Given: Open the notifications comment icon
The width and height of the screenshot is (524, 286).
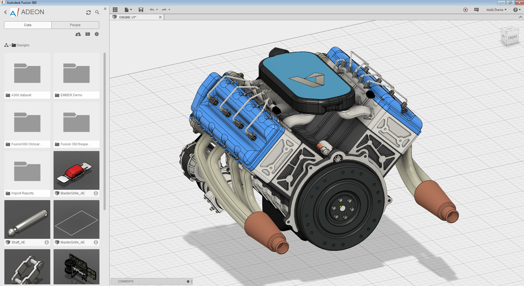Looking at the screenshot, I should (x=476, y=10).
